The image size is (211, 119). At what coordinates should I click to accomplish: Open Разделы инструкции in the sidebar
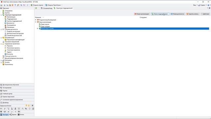tap(13, 31)
